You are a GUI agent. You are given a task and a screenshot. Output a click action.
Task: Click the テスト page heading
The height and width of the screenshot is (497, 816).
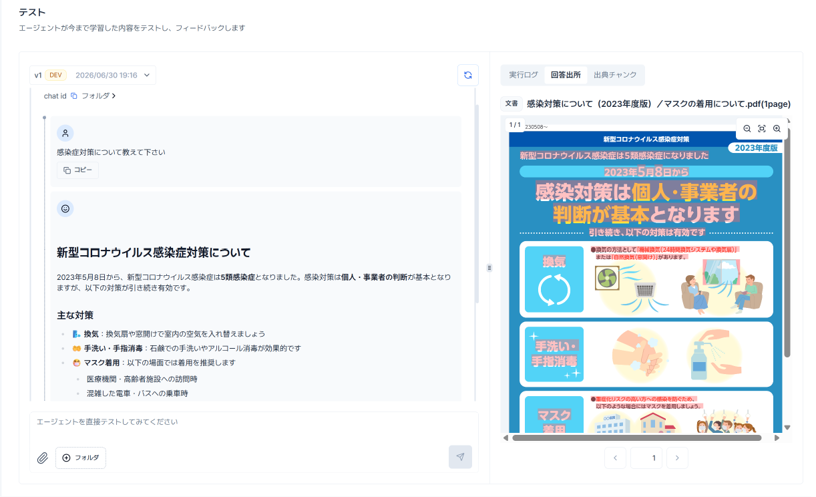point(32,12)
